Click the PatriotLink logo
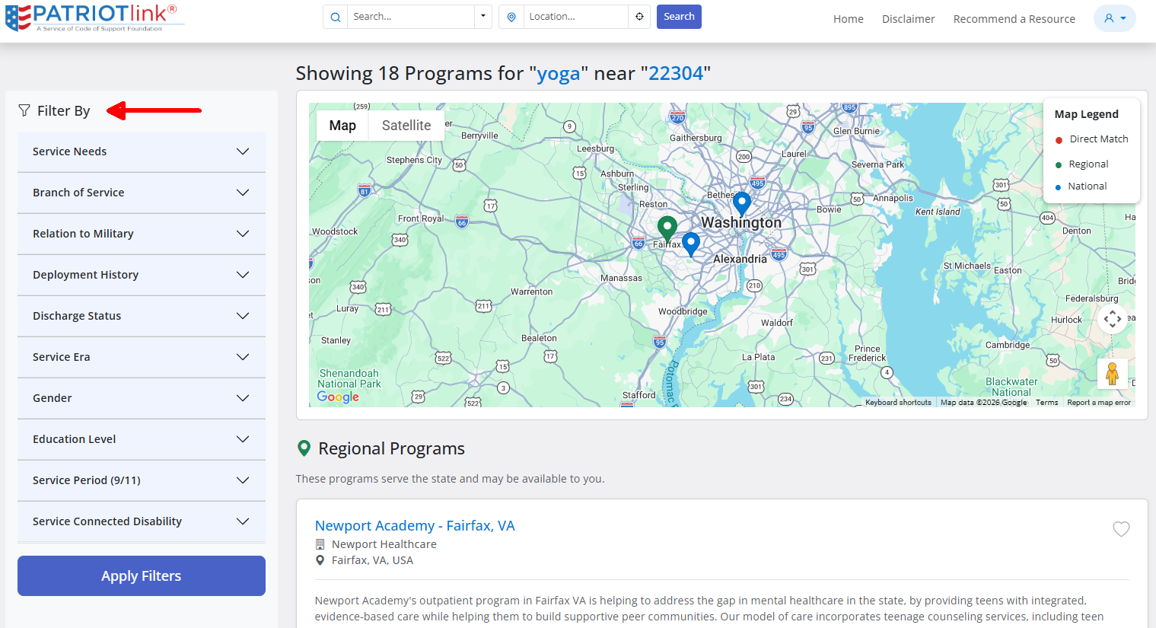This screenshot has height=628, width=1156. pyautogui.click(x=94, y=17)
